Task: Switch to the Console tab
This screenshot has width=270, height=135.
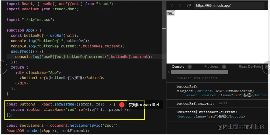Action: pos(178,66)
